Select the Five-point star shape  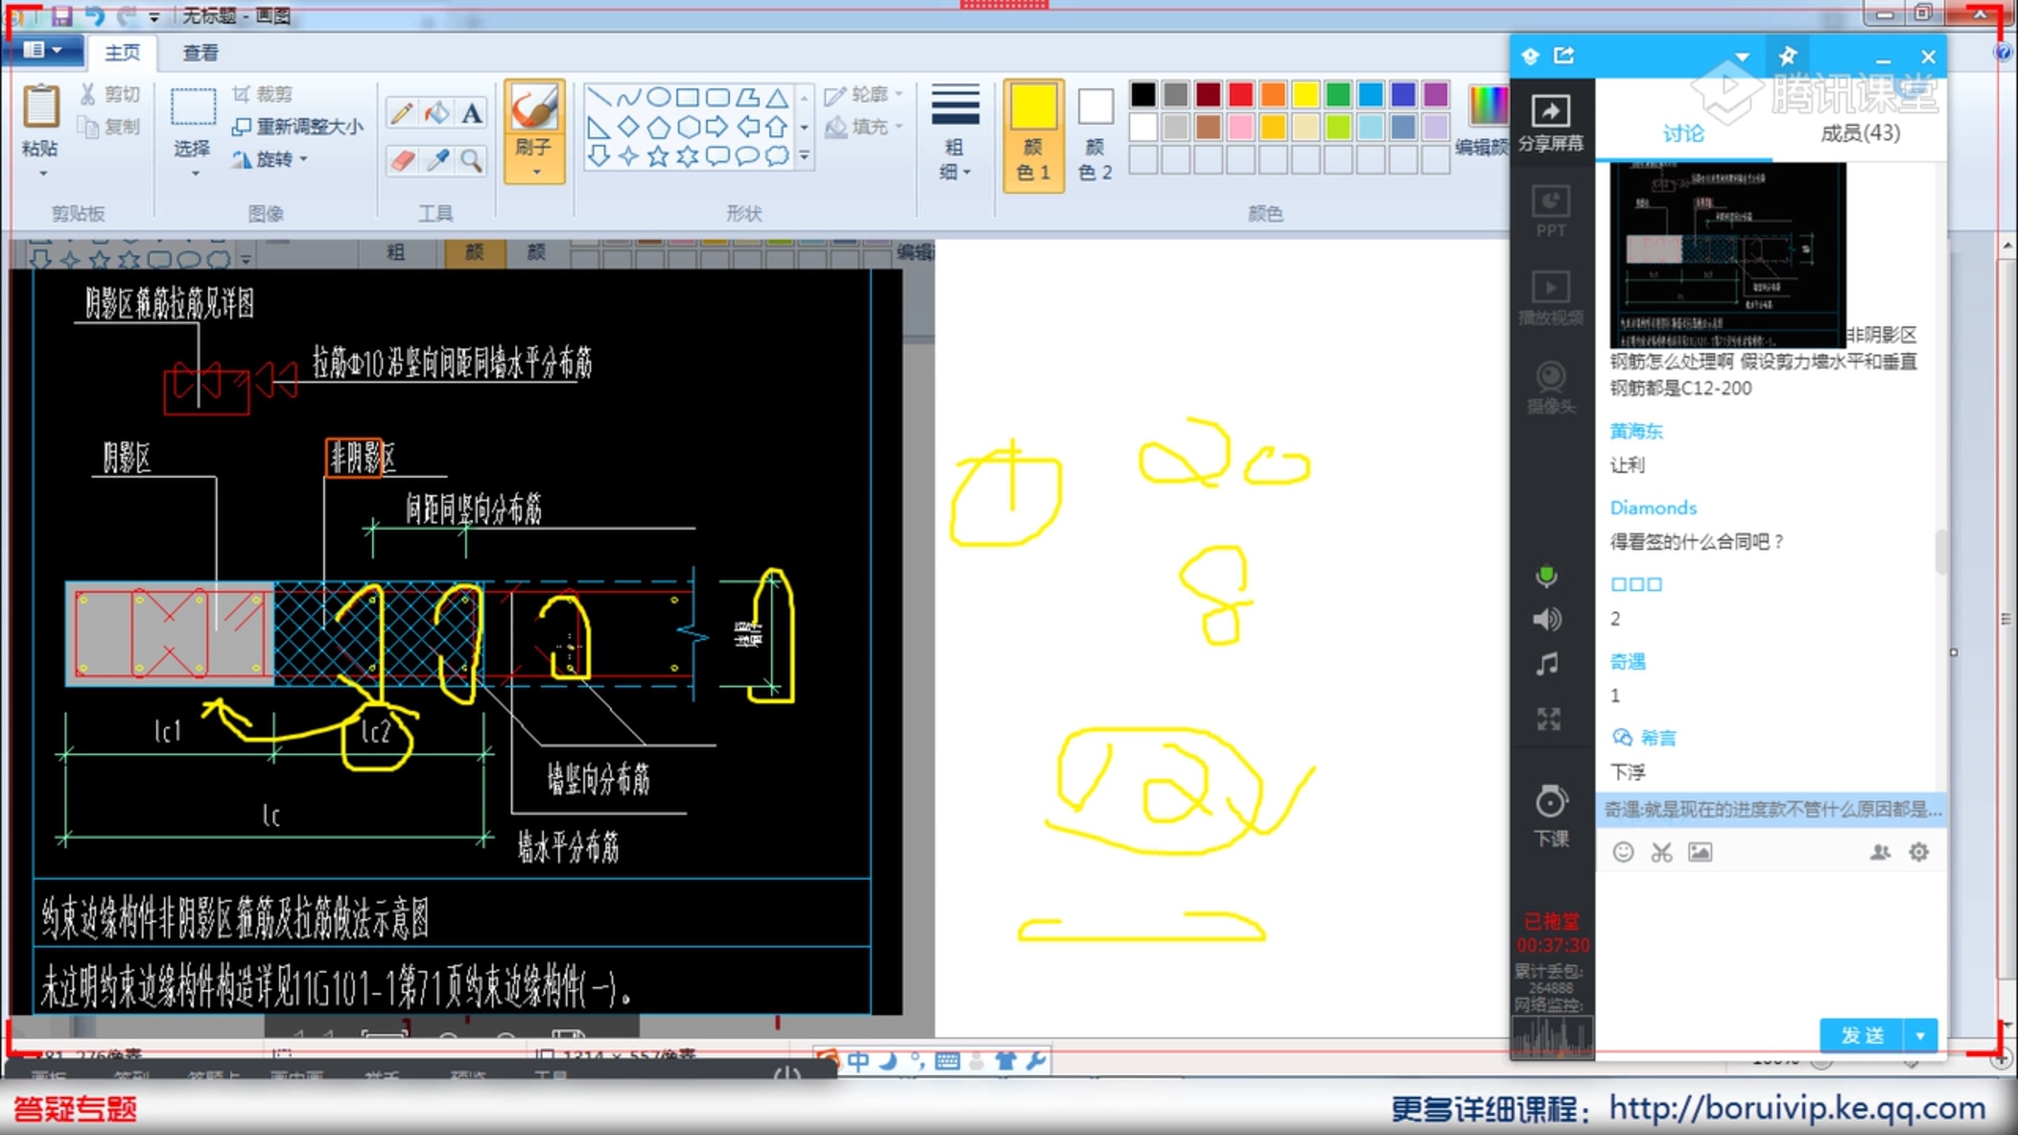[x=658, y=156]
